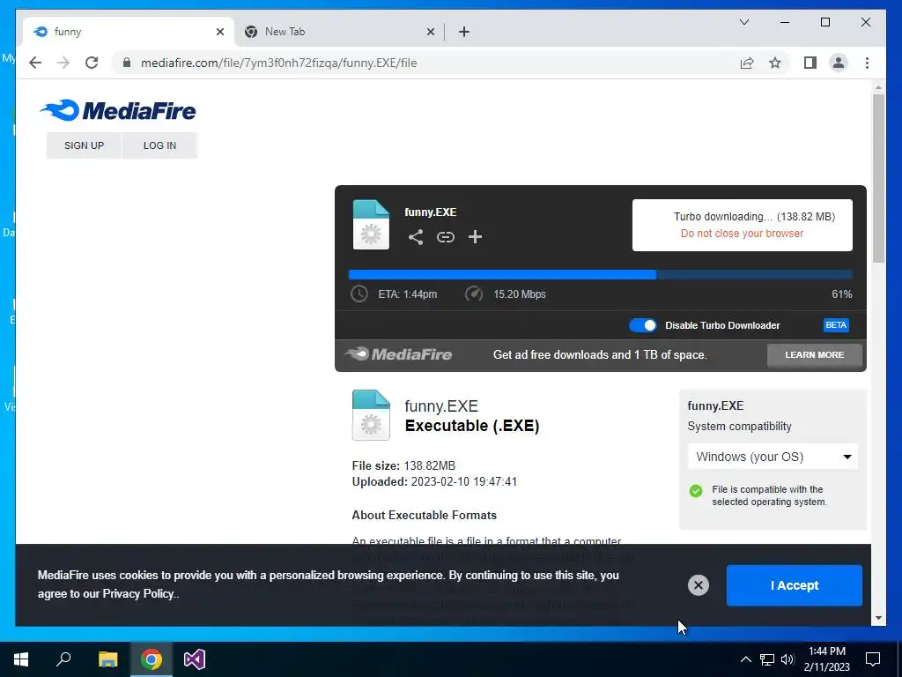Image resolution: width=902 pixels, height=677 pixels.
Task: Click the 'About Executable Formats' heading
Action: (424, 515)
